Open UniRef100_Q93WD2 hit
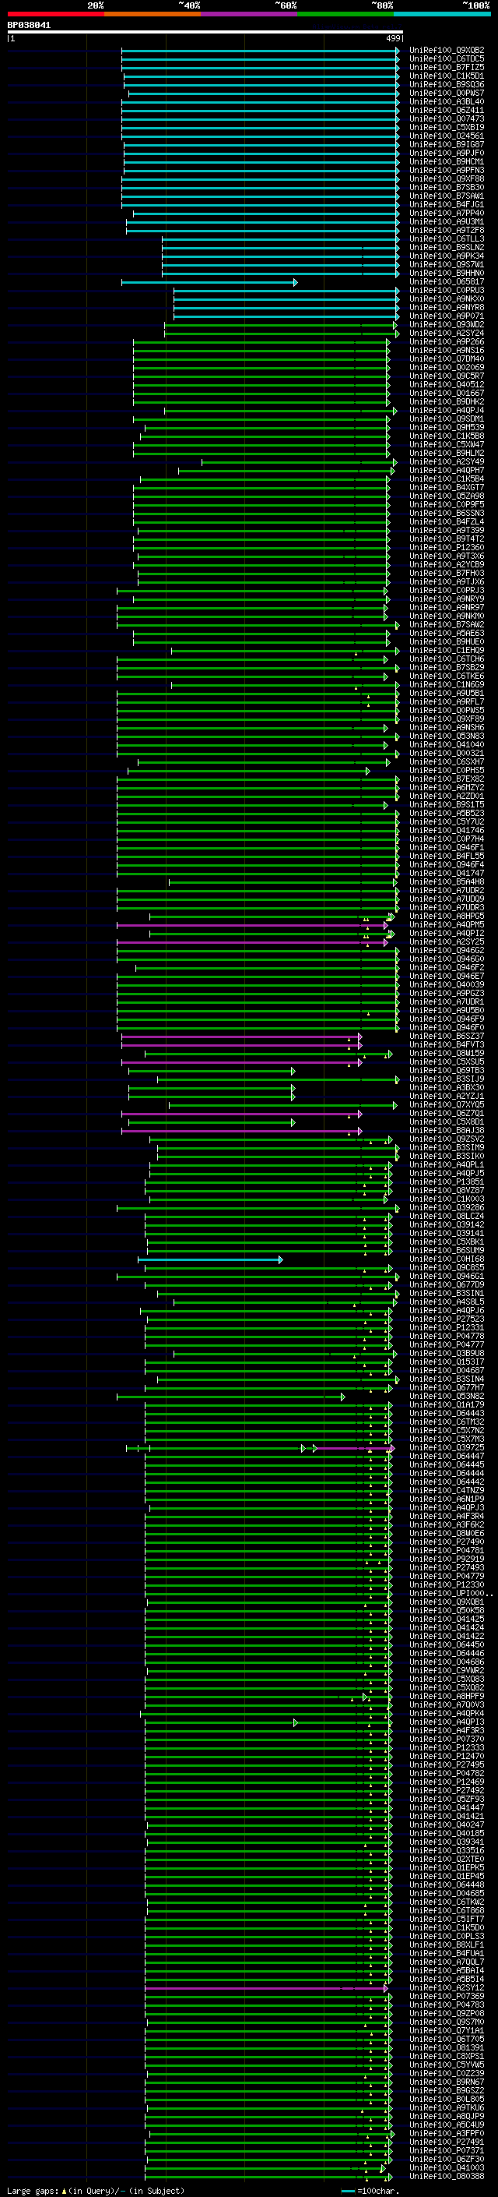498x2197 pixels. coord(446,324)
